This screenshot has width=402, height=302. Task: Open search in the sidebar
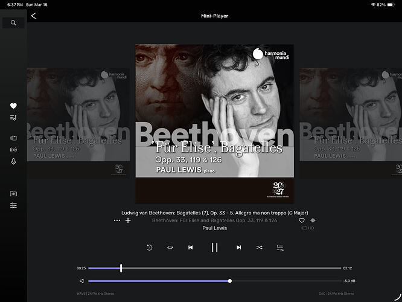(13, 23)
